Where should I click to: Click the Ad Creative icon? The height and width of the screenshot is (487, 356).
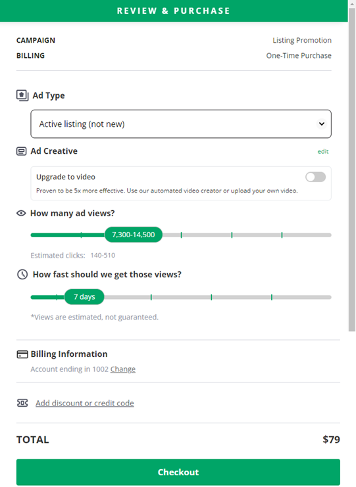21,151
